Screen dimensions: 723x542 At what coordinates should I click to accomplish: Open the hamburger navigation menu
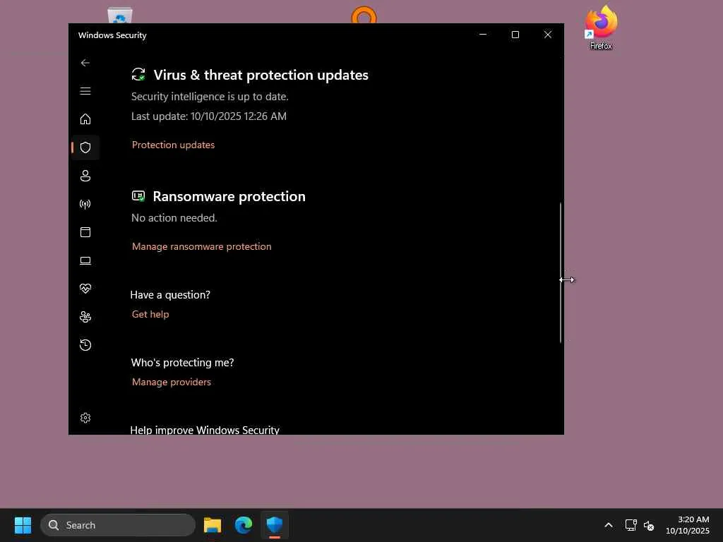(85, 91)
